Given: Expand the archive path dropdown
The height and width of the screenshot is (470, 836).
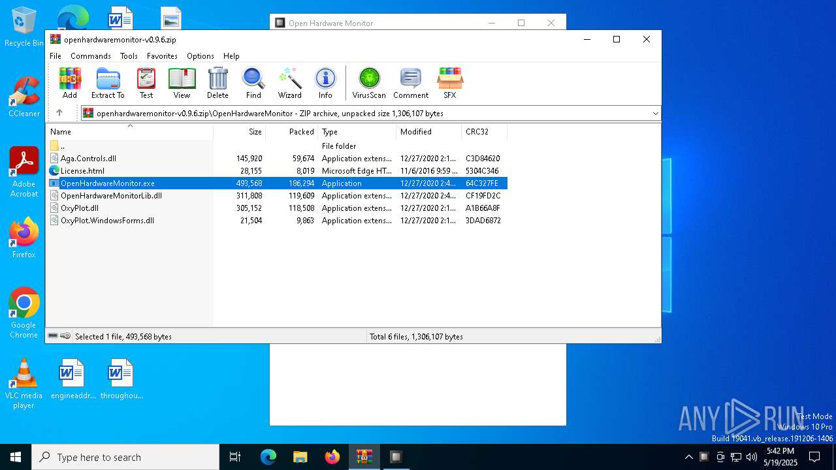Looking at the screenshot, I should click(x=655, y=114).
